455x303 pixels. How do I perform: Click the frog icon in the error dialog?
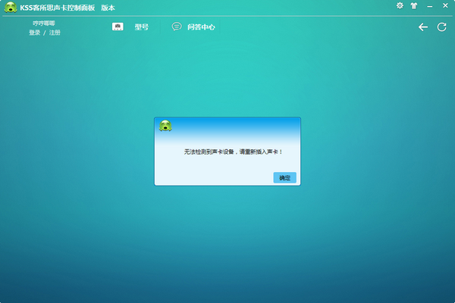point(165,126)
